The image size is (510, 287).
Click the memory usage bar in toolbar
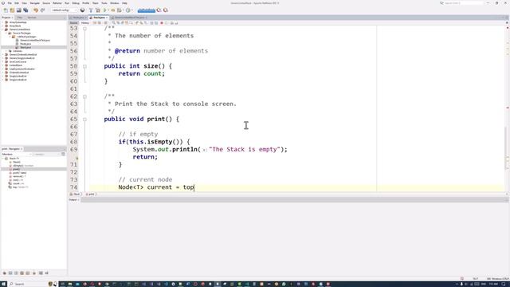click(147, 10)
